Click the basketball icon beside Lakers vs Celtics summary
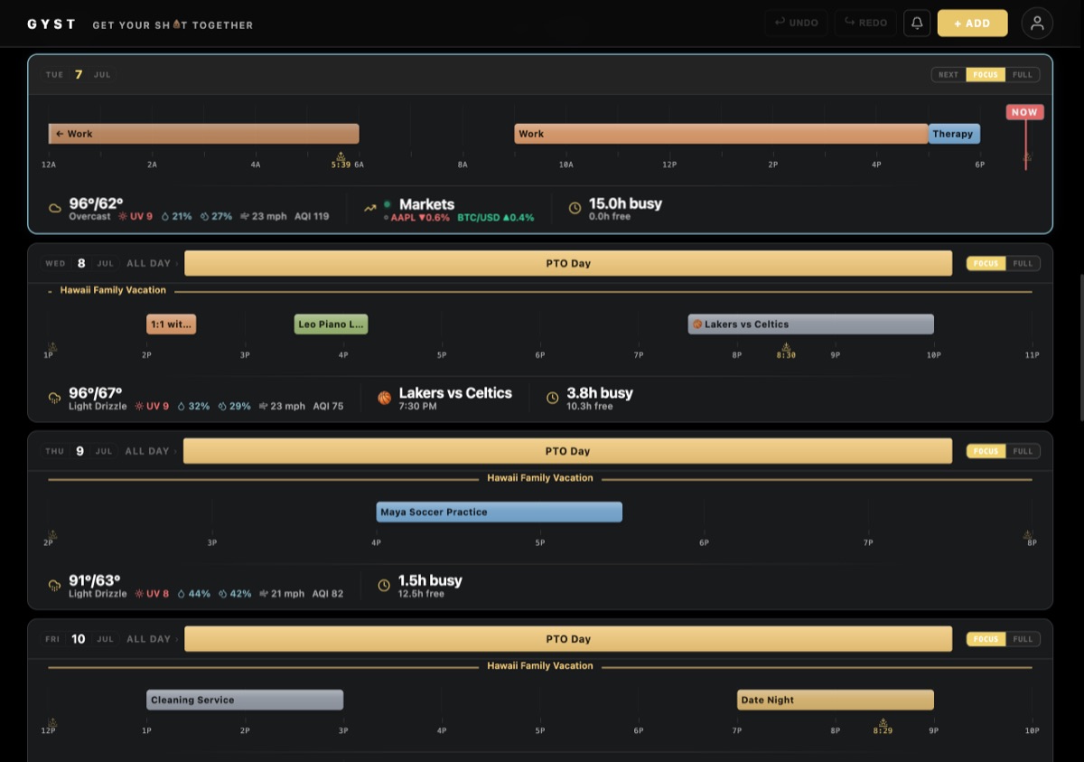1084x762 pixels. point(384,397)
